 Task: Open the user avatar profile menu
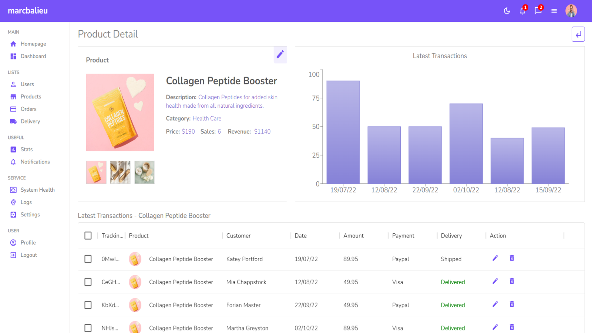pyautogui.click(x=571, y=11)
